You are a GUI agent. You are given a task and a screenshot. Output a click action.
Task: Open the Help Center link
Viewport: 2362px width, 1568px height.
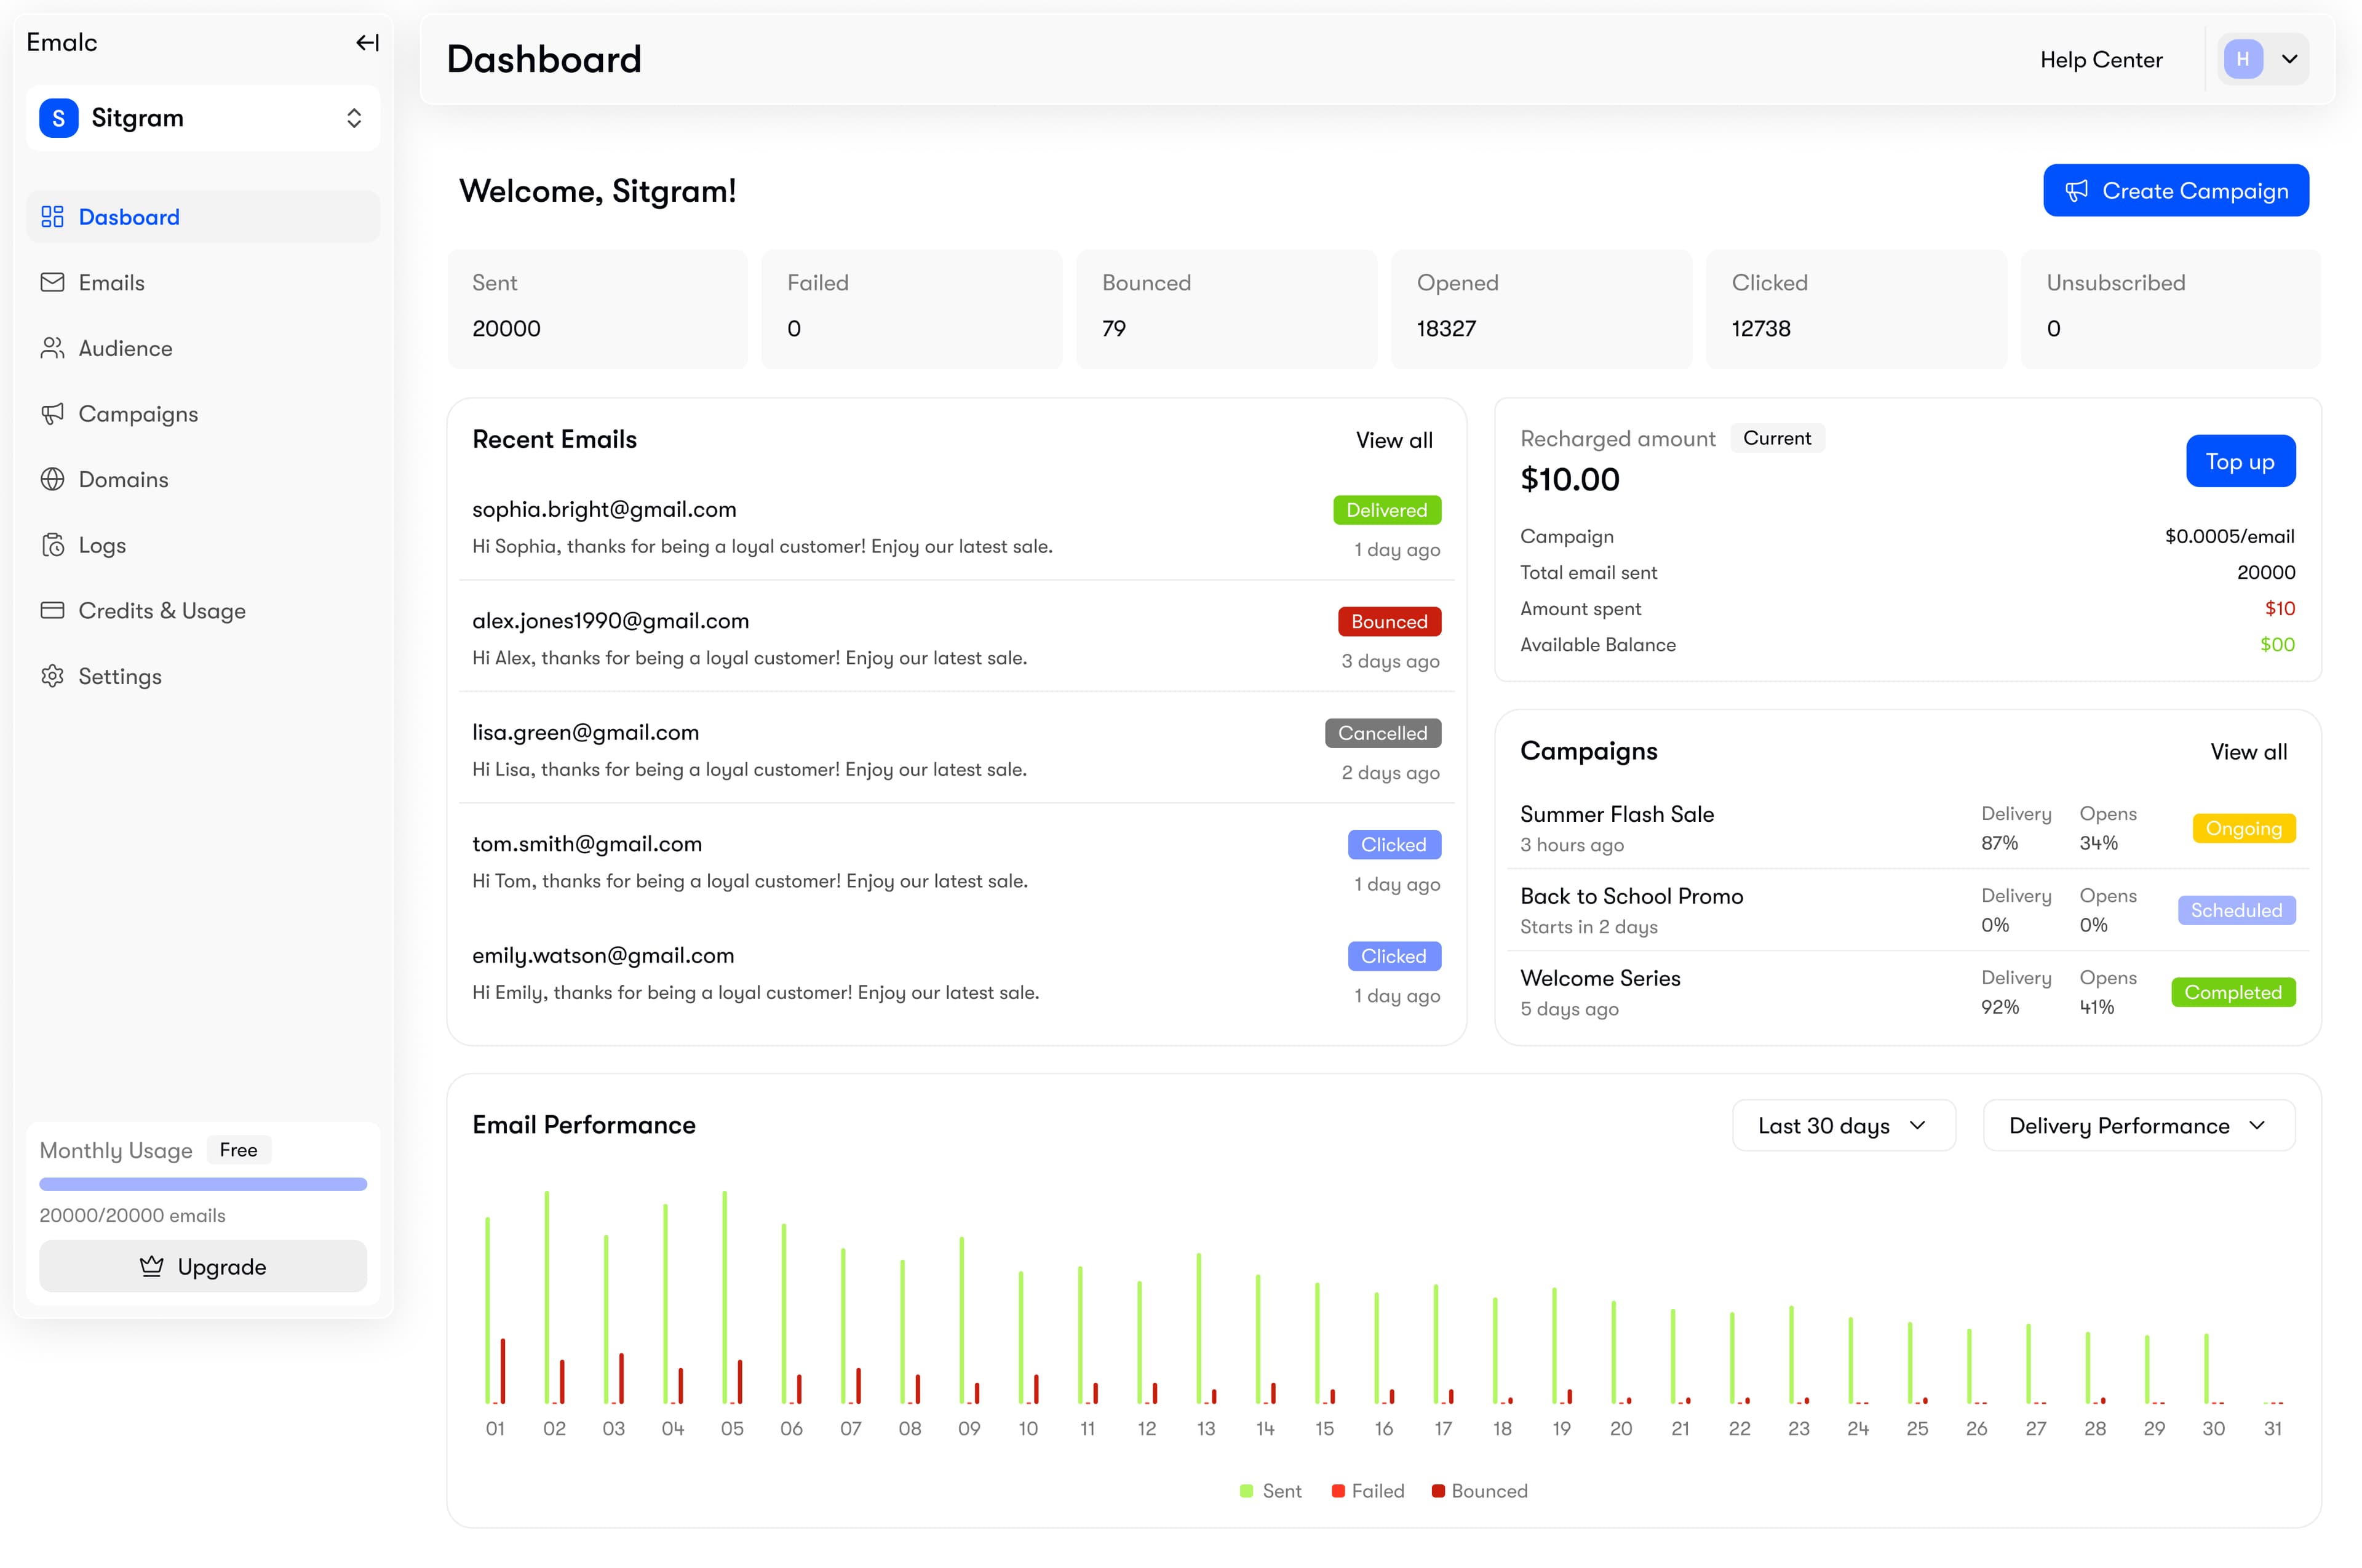pos(2100,60)
